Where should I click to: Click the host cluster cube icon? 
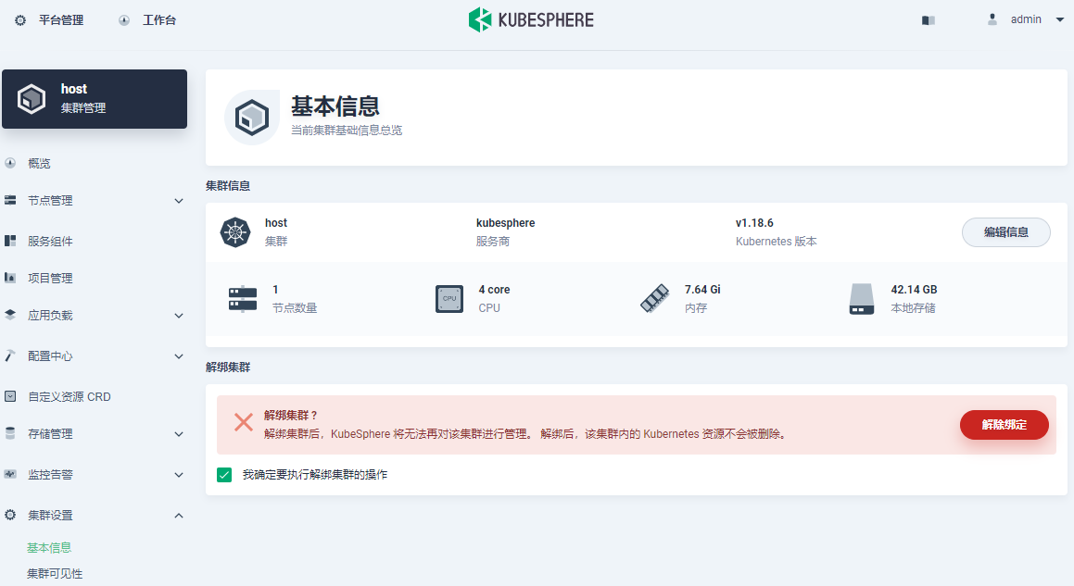[x=32, y=98]
